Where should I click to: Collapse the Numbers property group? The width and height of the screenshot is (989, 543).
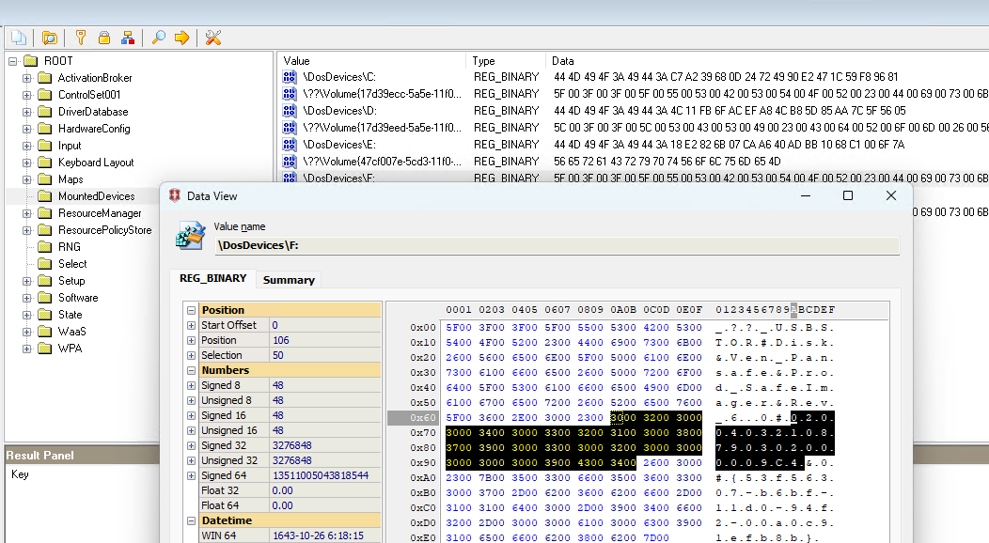tap(192, 370)
